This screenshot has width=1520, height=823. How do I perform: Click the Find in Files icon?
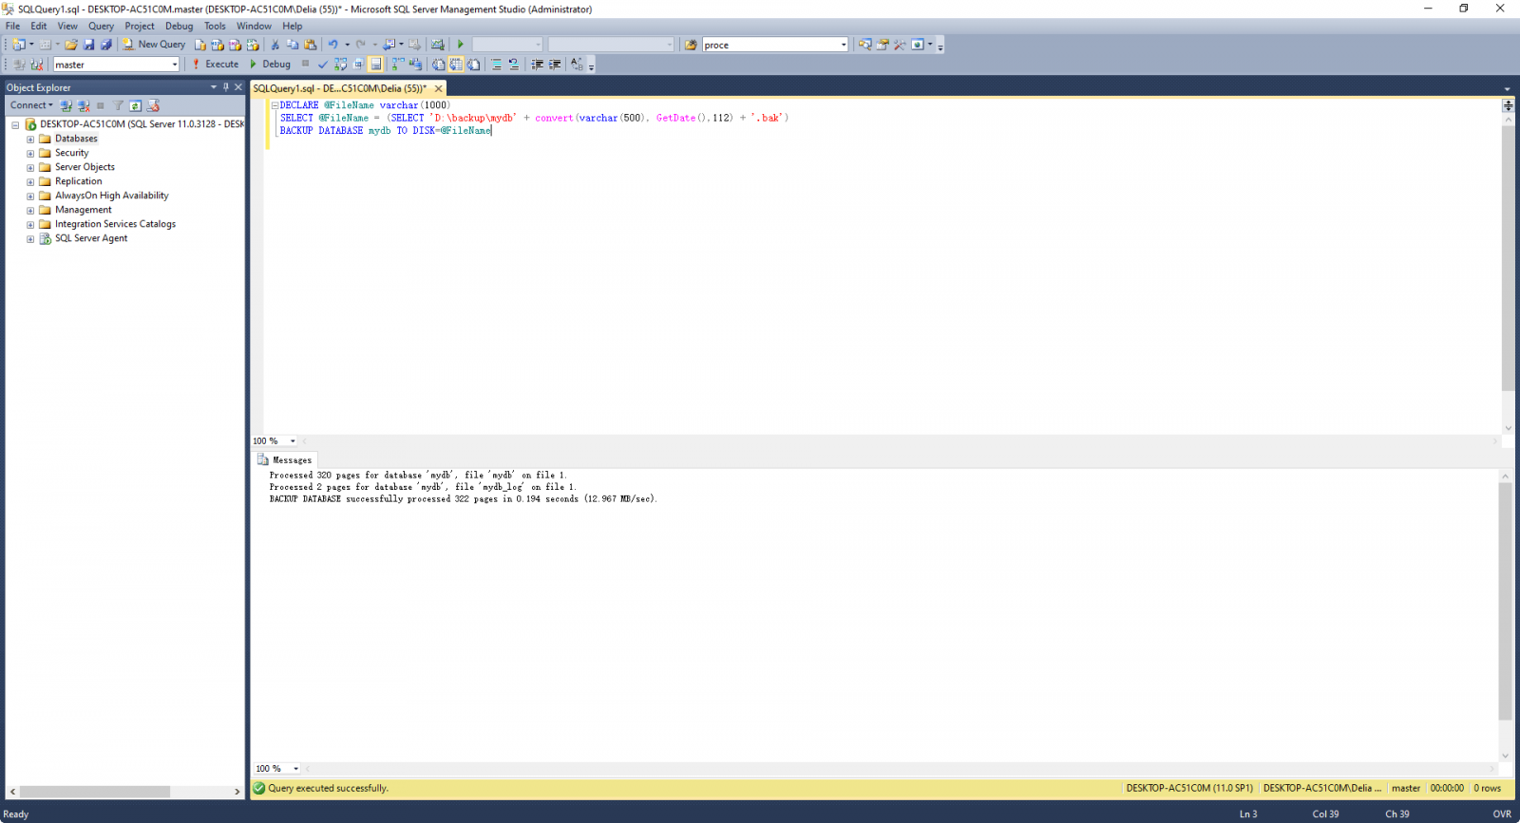[691, 45]
